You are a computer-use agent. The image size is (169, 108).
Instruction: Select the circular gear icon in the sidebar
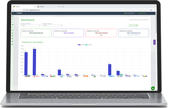tap(12, 44)
